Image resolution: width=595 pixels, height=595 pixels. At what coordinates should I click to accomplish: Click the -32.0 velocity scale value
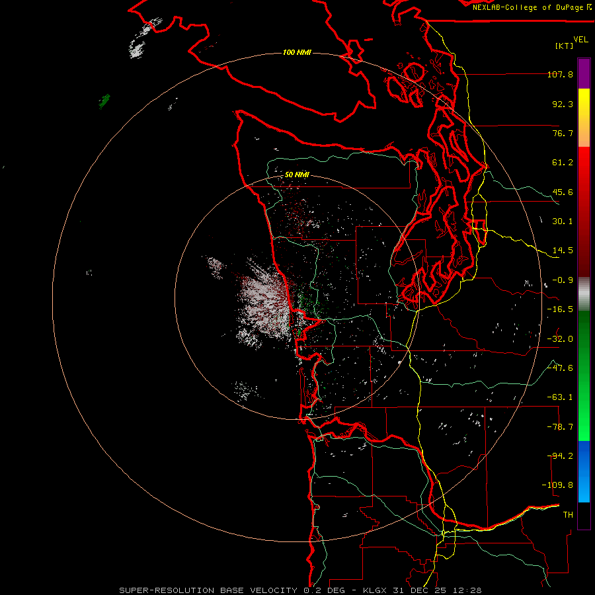560,339
